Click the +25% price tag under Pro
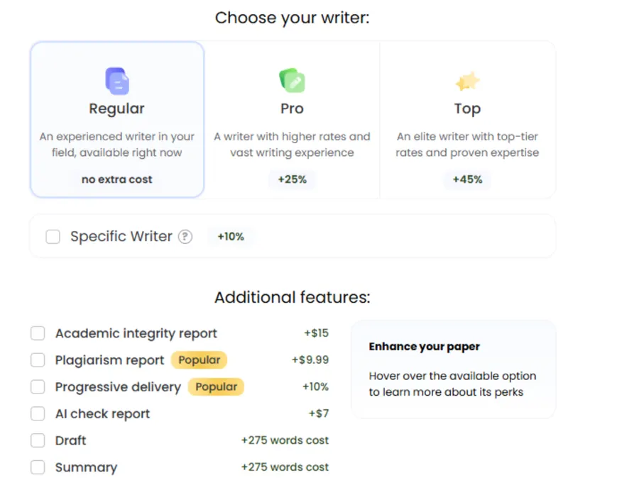 pyautogui.click(x=292, y=179)
